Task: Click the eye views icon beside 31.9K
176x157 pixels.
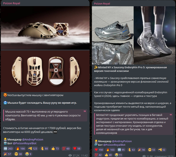Action: point(144,156)
